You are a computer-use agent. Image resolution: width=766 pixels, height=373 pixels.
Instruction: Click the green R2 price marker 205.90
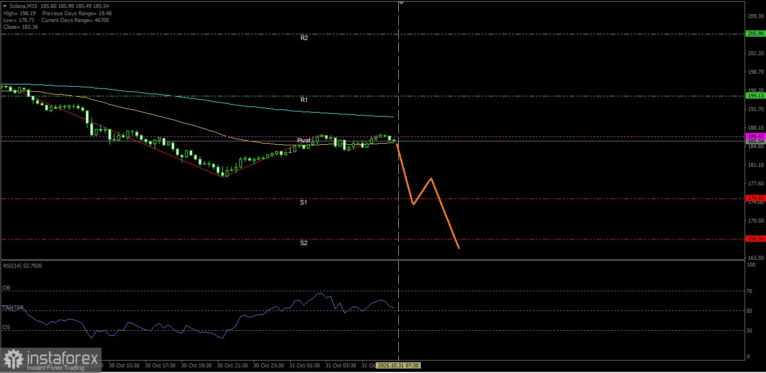click(755, 34)
